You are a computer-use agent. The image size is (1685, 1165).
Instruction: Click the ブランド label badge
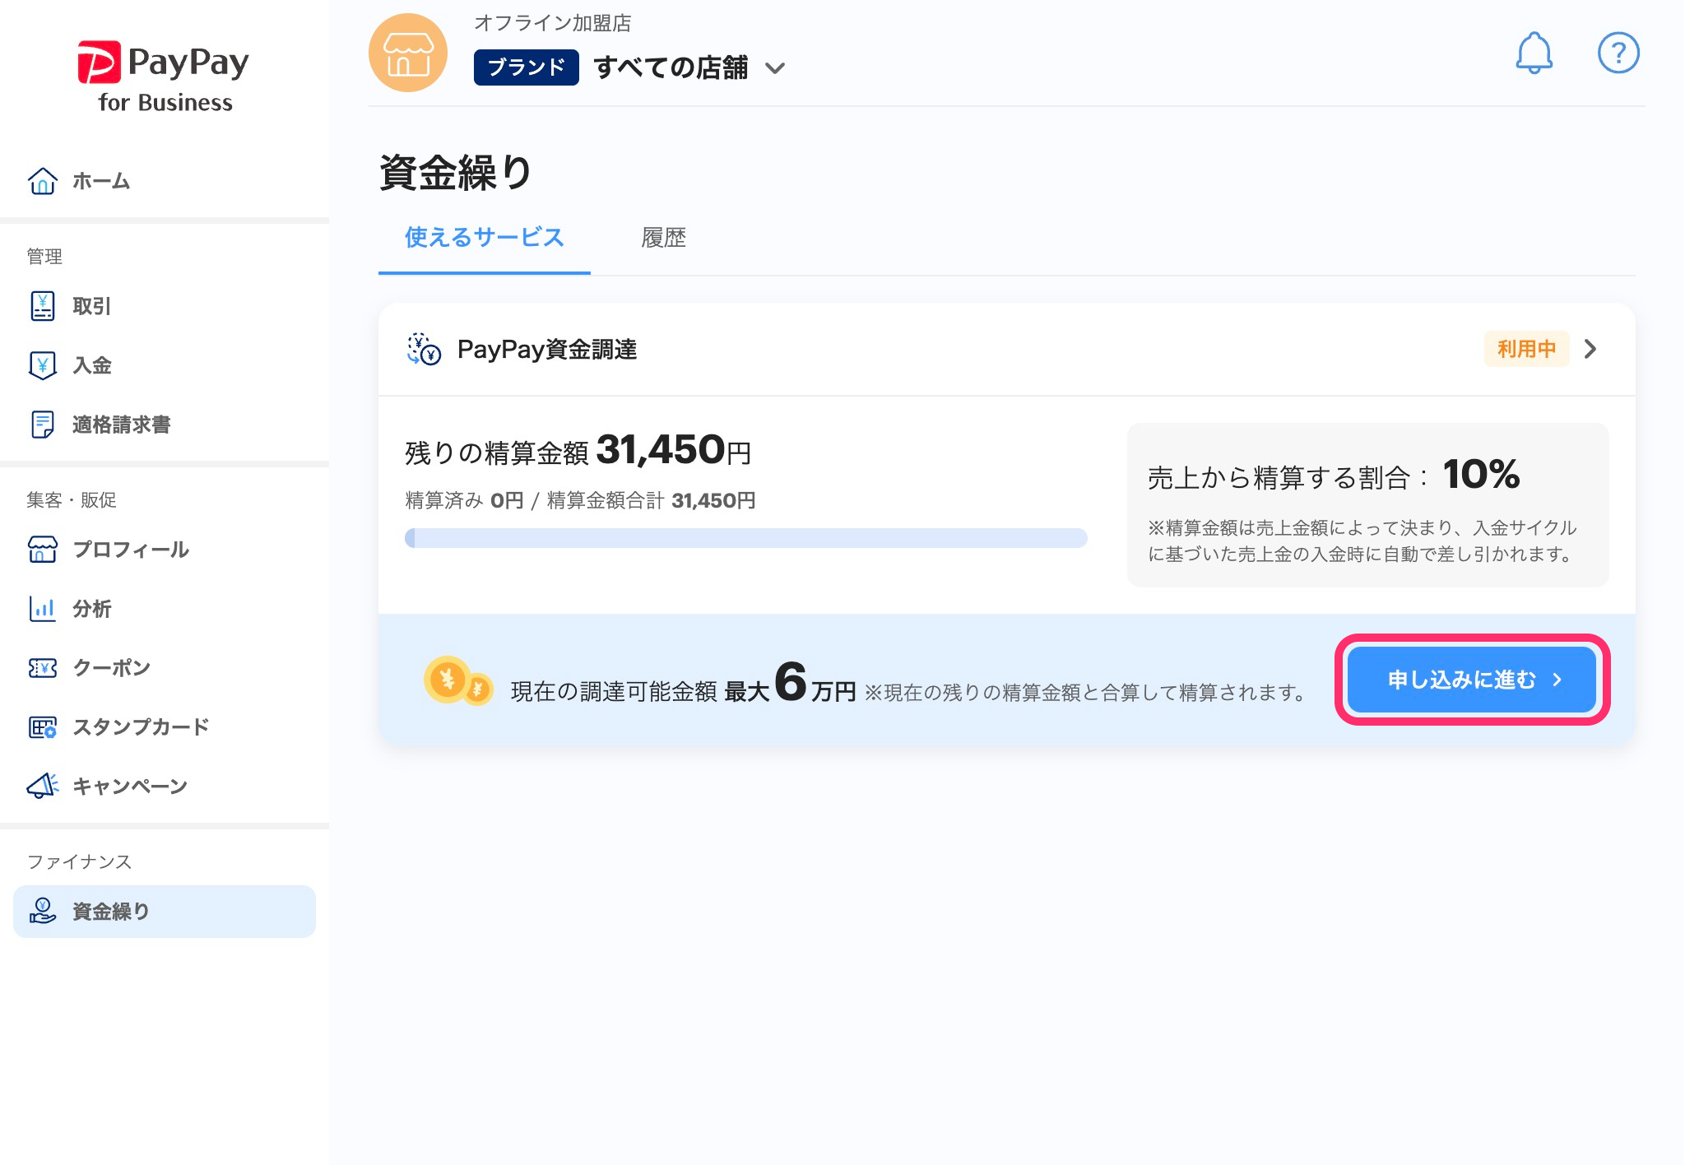(x=527, y=67)
